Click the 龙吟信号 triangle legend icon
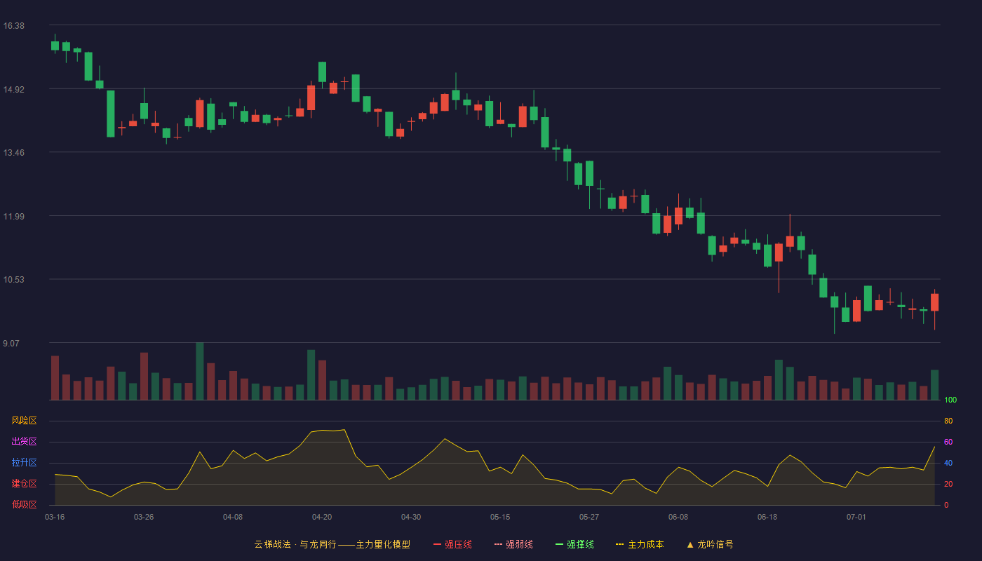Screen dimensions: 982x561 pyautogui.click(x=690, y=544)
